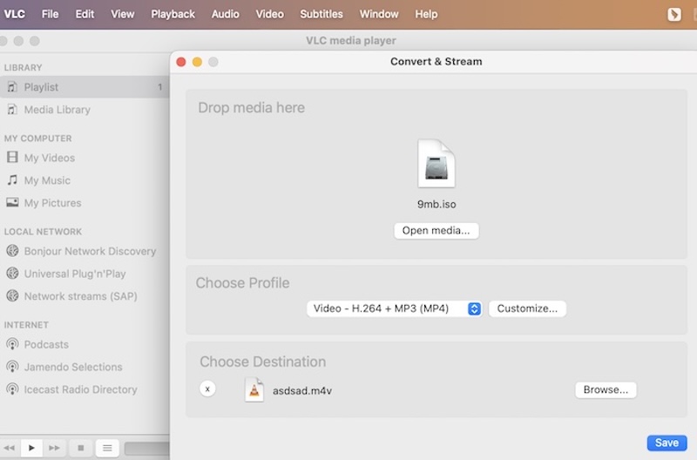
Task: Click the playback progress slider
Action: [x=146, y=448]
